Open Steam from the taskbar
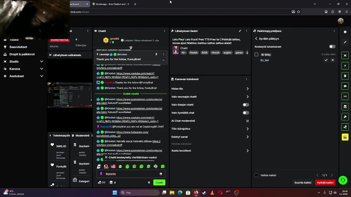 tap(204, 193)
